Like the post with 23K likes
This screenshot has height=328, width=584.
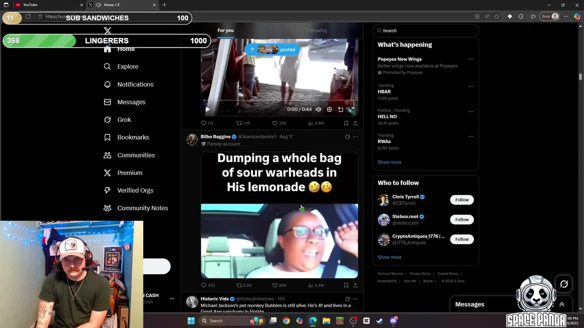279,123
